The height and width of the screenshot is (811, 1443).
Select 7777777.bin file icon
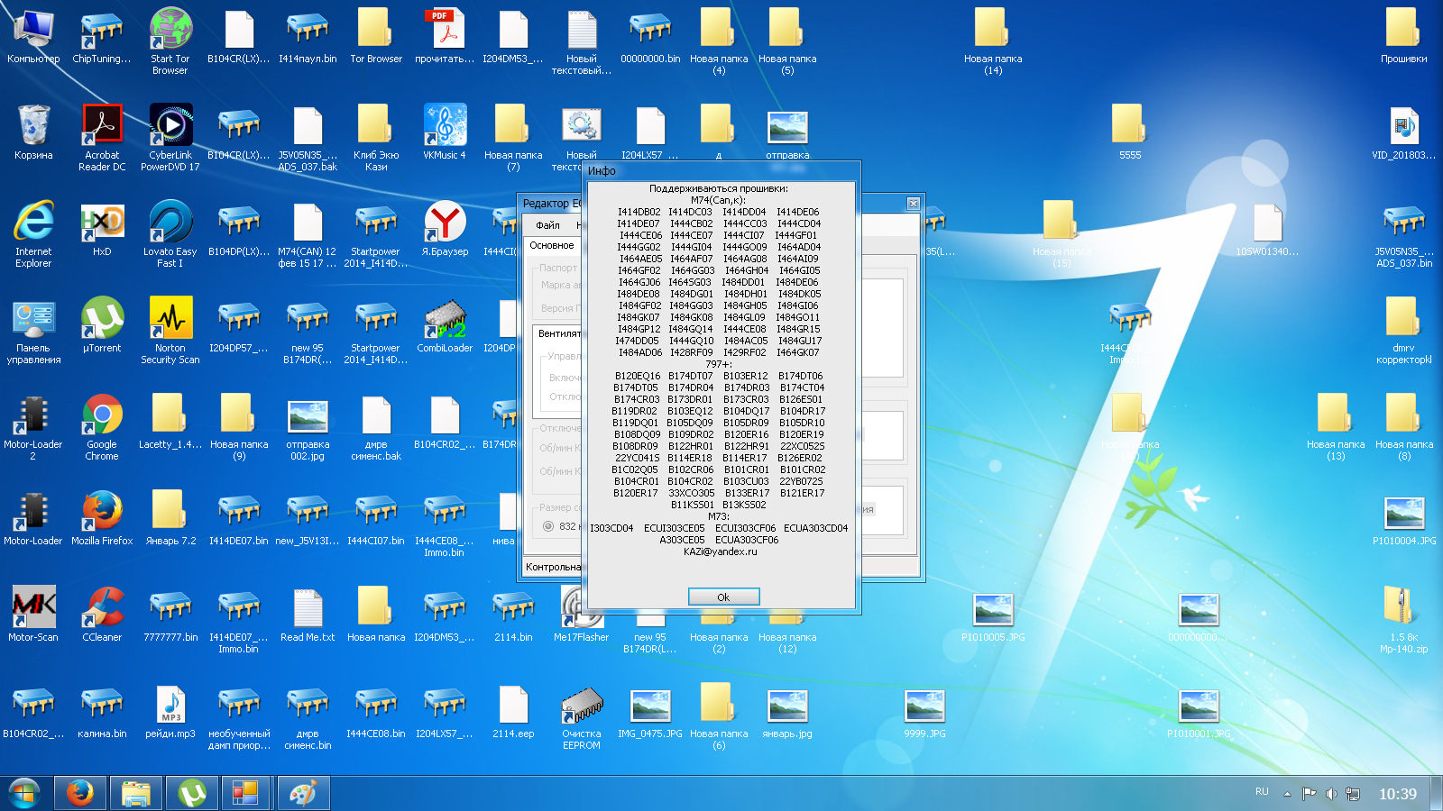170,615
